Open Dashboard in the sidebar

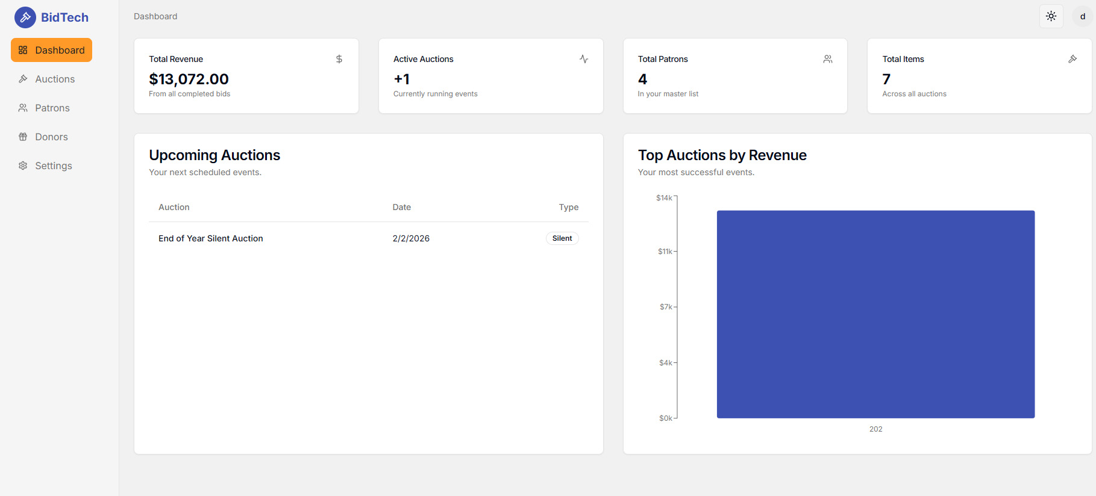tap(52, 50)
